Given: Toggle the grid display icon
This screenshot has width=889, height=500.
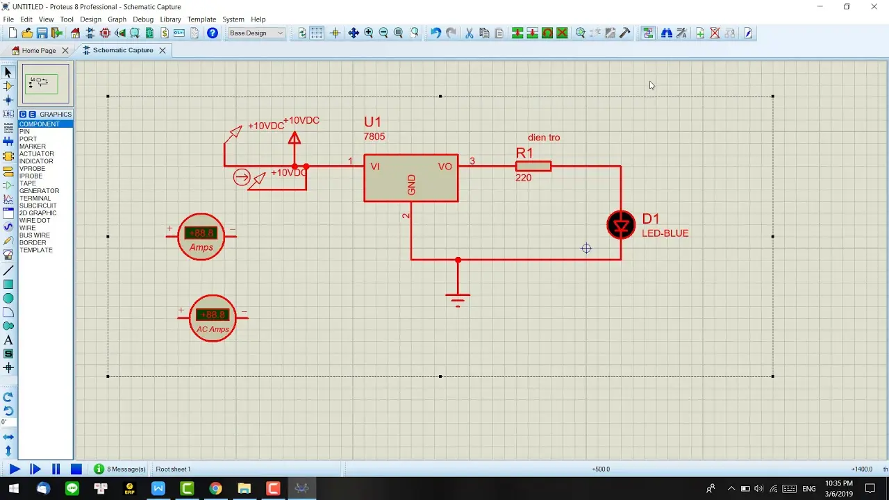Looking at the screenshot, I should click(x=317, y=33).
